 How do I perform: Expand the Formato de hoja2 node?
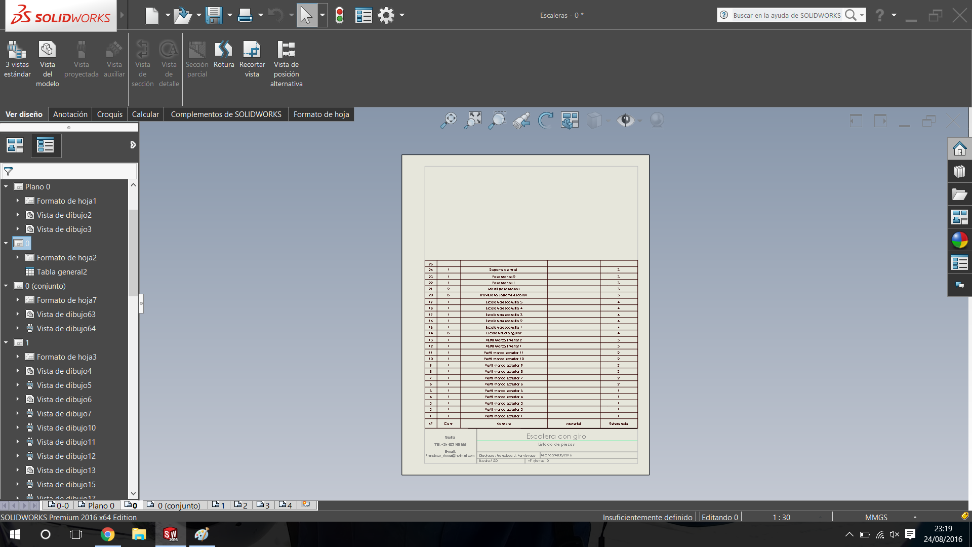point(18,257)
